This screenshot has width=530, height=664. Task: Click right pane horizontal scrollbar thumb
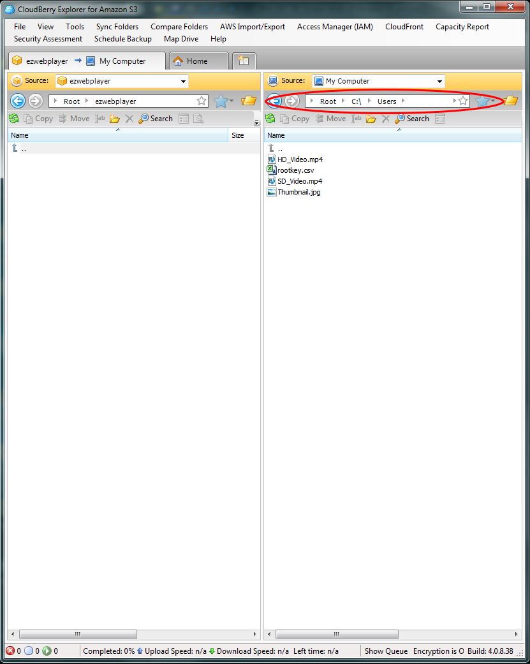[x=337, y=634]
